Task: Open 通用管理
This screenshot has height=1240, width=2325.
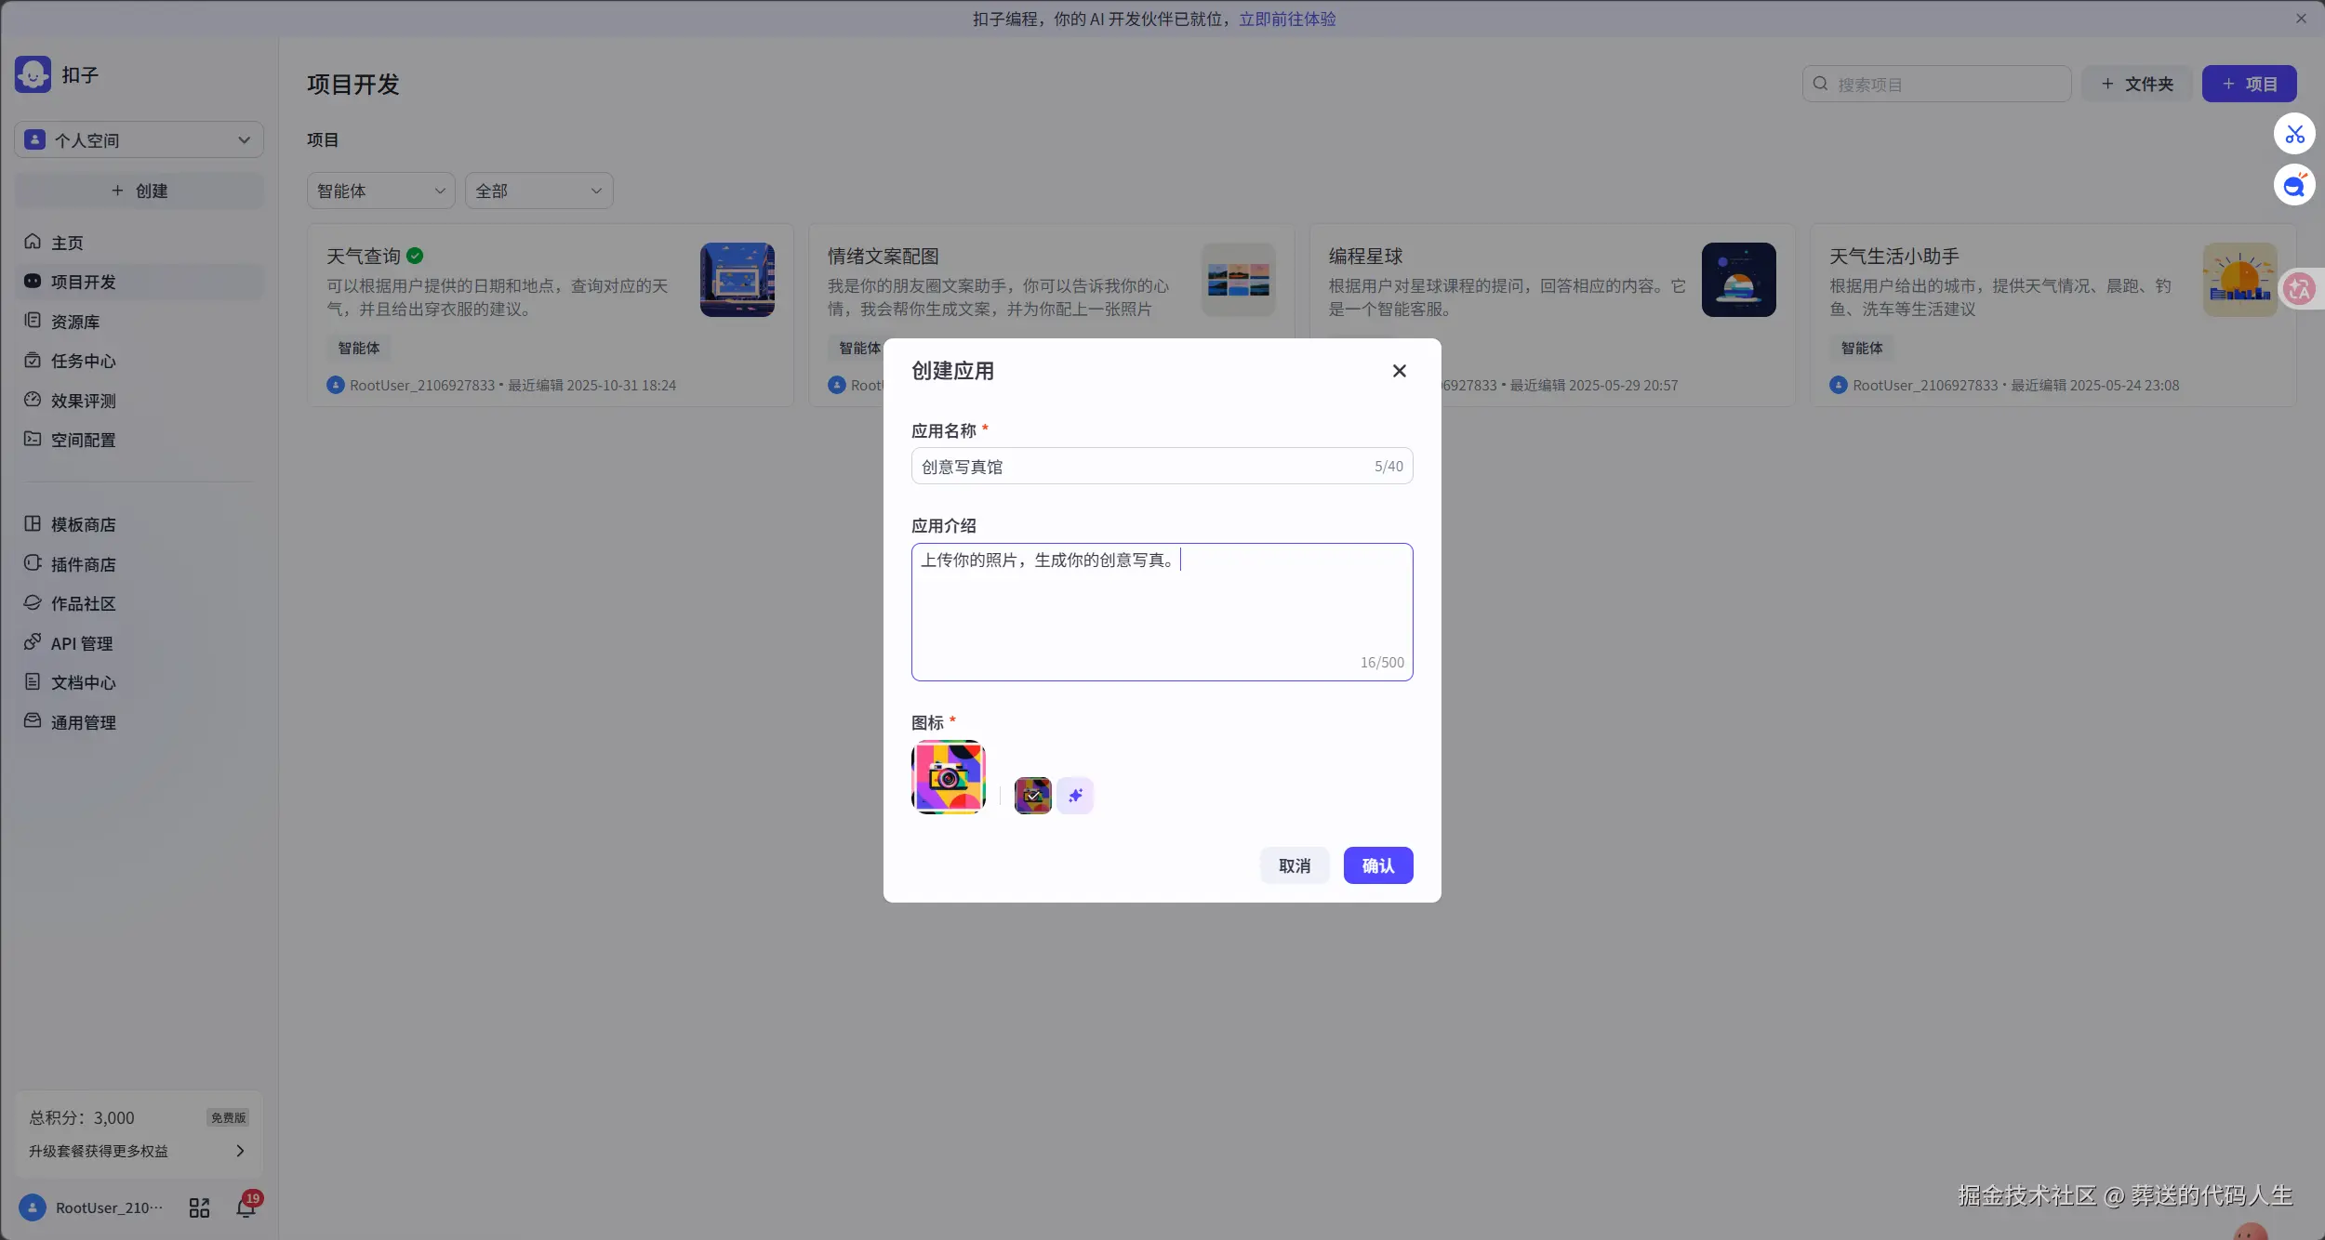Action: pyautogui.click(x=139, y=722)
